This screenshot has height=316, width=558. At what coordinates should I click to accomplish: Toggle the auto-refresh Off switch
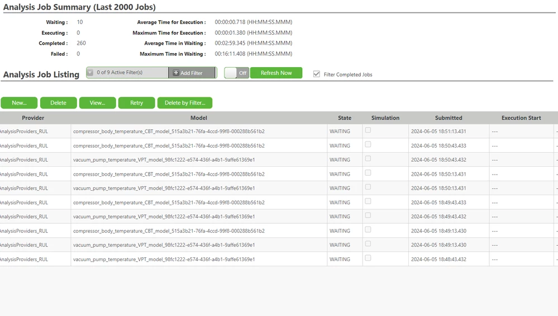tap(237, 73)
